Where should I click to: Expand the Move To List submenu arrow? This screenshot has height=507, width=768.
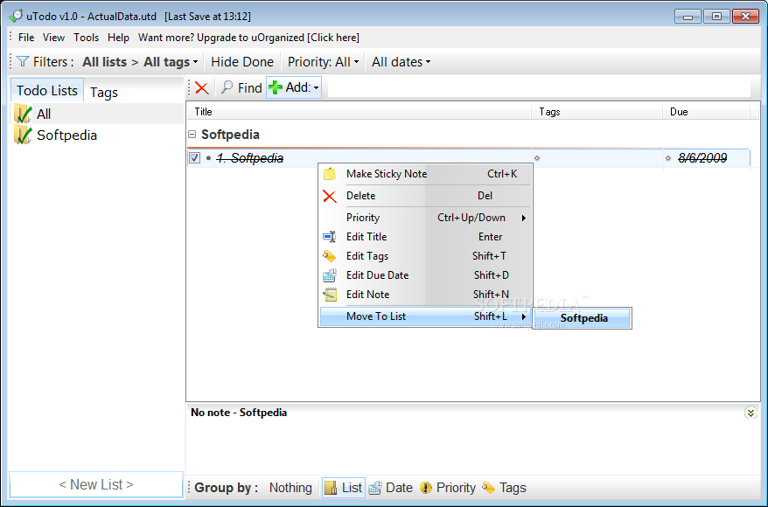[524, 316]
